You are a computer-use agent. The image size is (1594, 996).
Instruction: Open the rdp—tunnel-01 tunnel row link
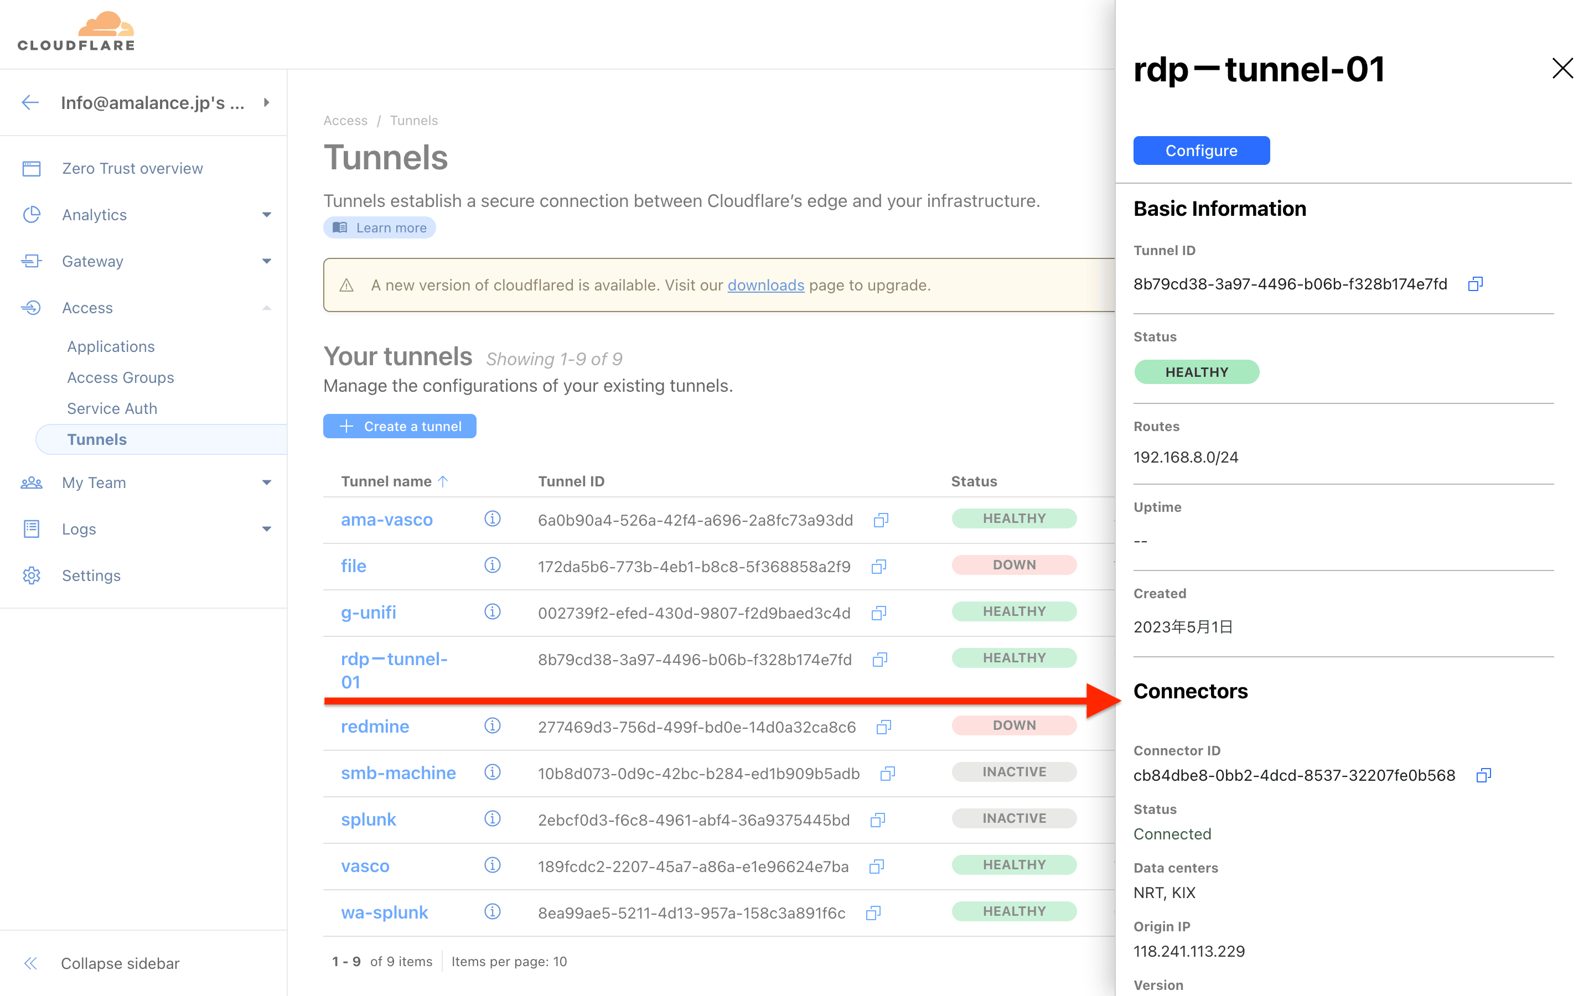pyautogui.click(x=394, y=671)
